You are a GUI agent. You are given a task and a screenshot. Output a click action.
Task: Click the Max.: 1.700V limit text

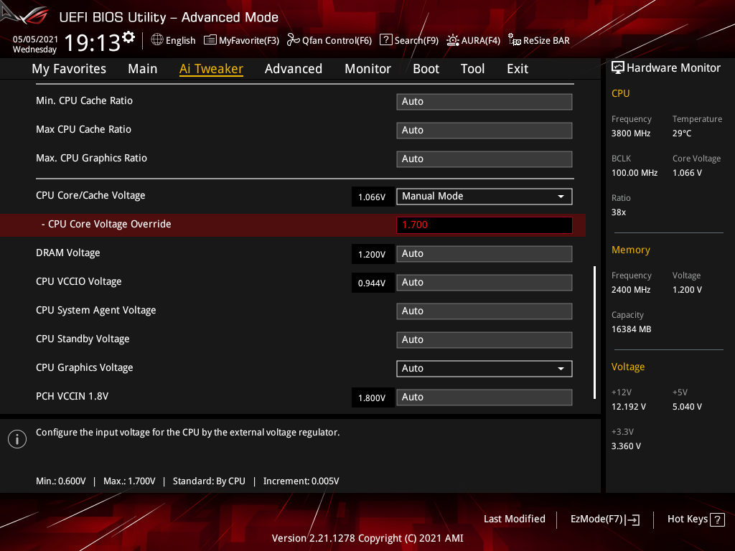pos(129,481)
